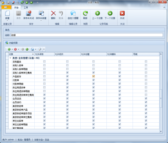Open dropdown arrow next to green check icon
This screenshot has width=168, height=143.
click(x=12, y=49)
